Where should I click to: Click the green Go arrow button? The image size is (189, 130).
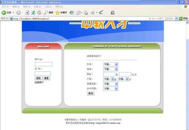tap(181, 19)
